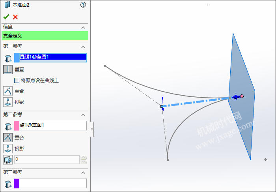Click the pink swatch of second reference
The height and width of the screenshot is (192, 276).
17,126
